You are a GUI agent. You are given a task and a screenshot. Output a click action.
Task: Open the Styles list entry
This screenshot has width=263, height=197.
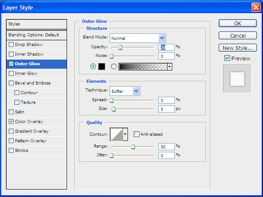(36, 24)
